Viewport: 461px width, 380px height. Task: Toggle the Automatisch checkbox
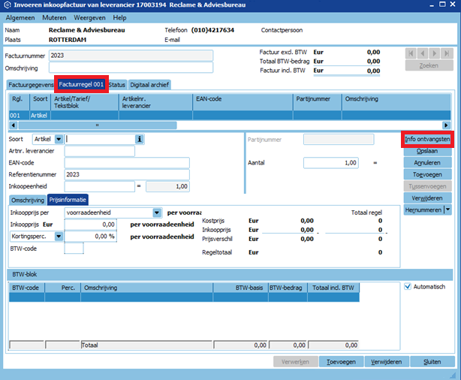[408, 286]
